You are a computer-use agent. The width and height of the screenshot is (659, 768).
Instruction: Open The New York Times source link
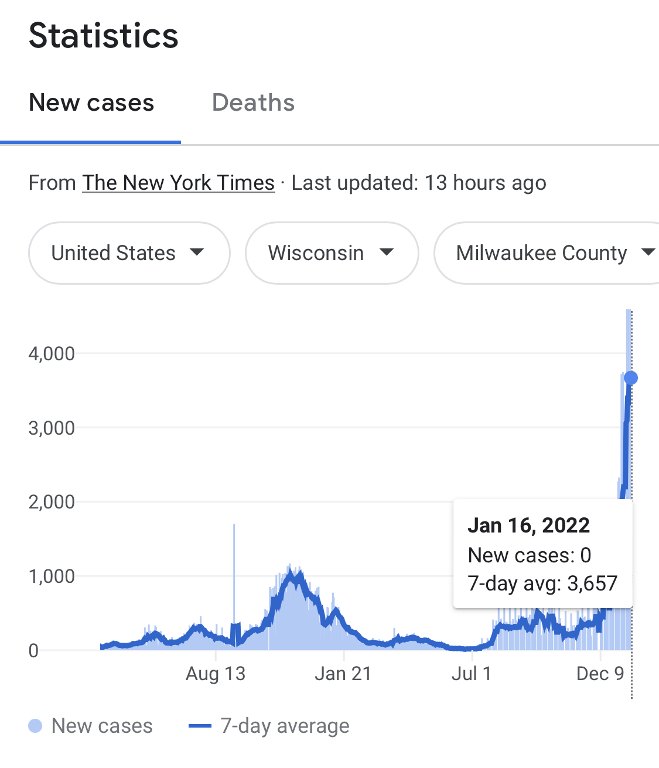[x=178, y=183]
